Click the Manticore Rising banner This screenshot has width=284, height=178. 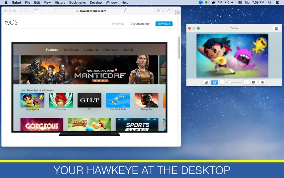click(89, 70)
